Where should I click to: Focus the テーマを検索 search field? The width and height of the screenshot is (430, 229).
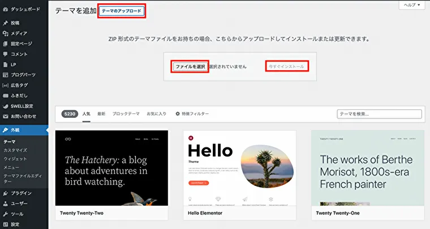click(379, 114)
